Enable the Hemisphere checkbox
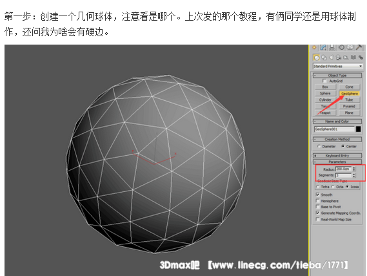This screenshot has height=276, width=367. tap(317, 201)
